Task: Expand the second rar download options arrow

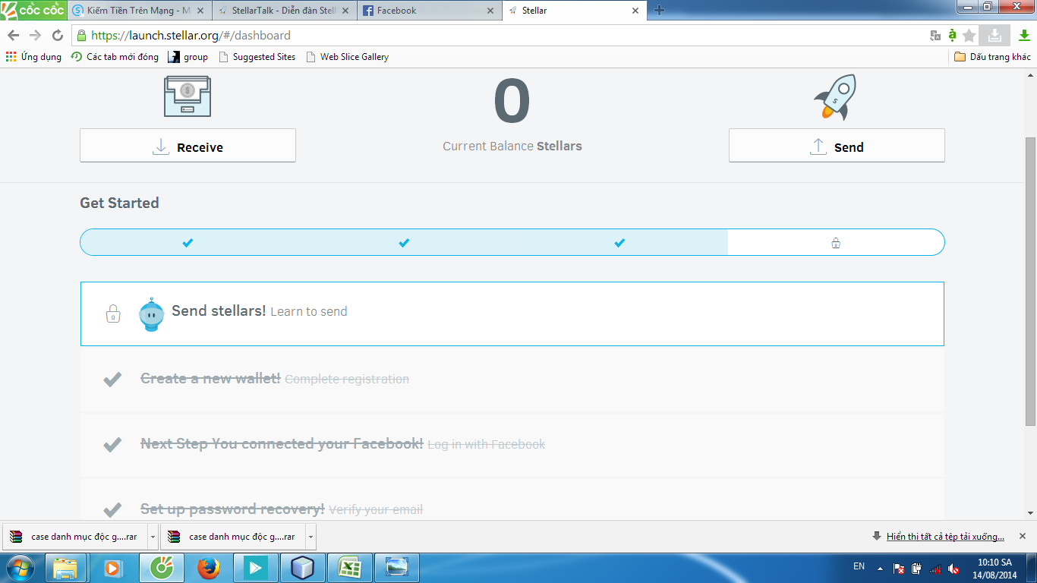Action: 310,537
